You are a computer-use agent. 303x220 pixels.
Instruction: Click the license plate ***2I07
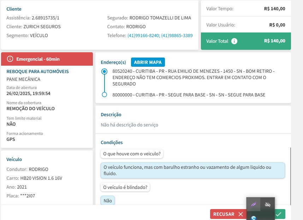click(28, 196)
